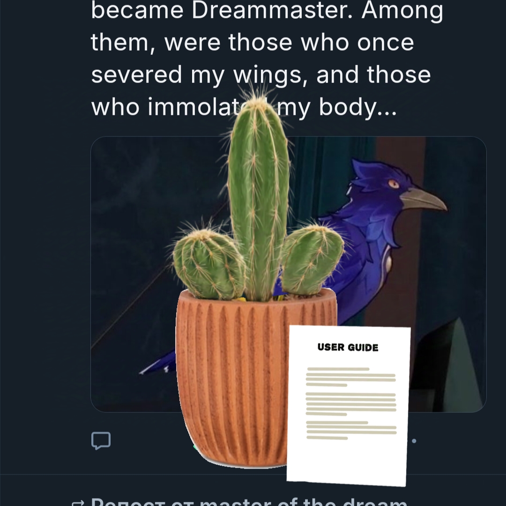Viewport: 506px width, 506px height.
Task: Tap the post line 'them, were those who once'
Action: pos(253,42)
